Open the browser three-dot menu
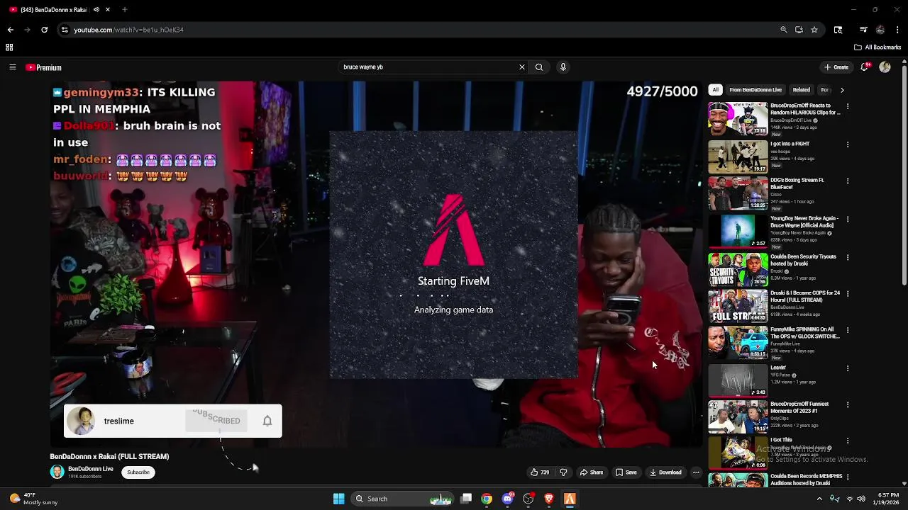This screenshot has height=510, width=908. click(x=898, y=30)
